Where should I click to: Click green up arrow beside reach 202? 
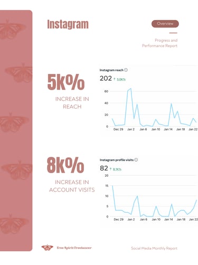[x=115, y=79]
